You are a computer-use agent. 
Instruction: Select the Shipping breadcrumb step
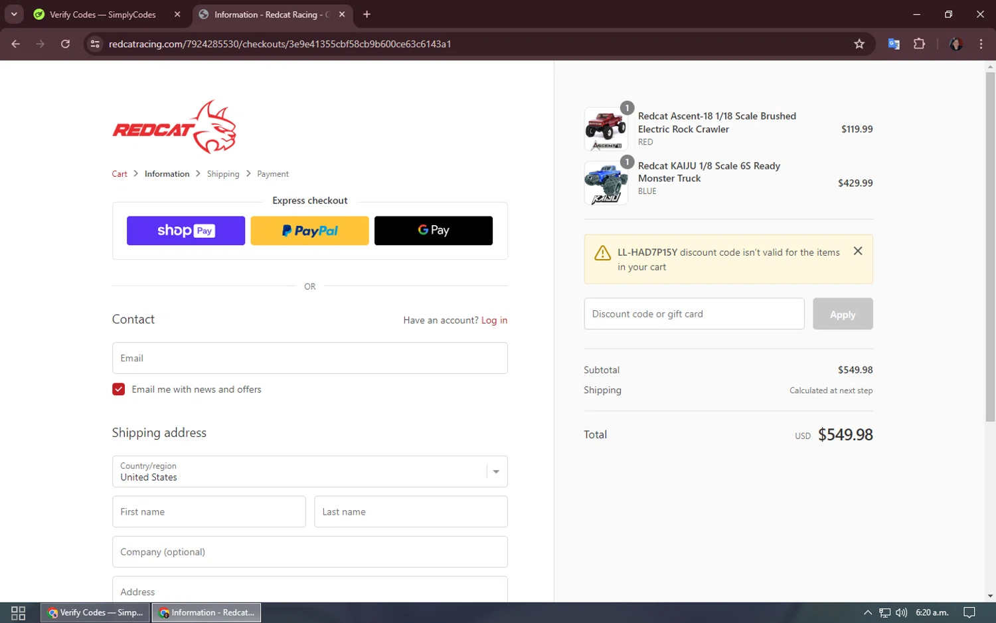tap(223, 174)
